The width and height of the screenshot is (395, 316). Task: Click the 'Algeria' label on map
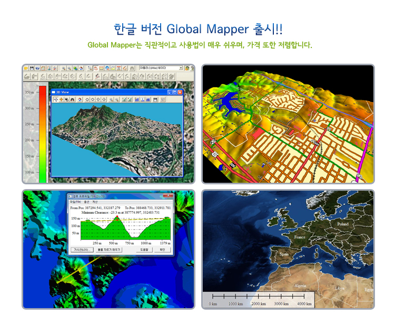300,285
